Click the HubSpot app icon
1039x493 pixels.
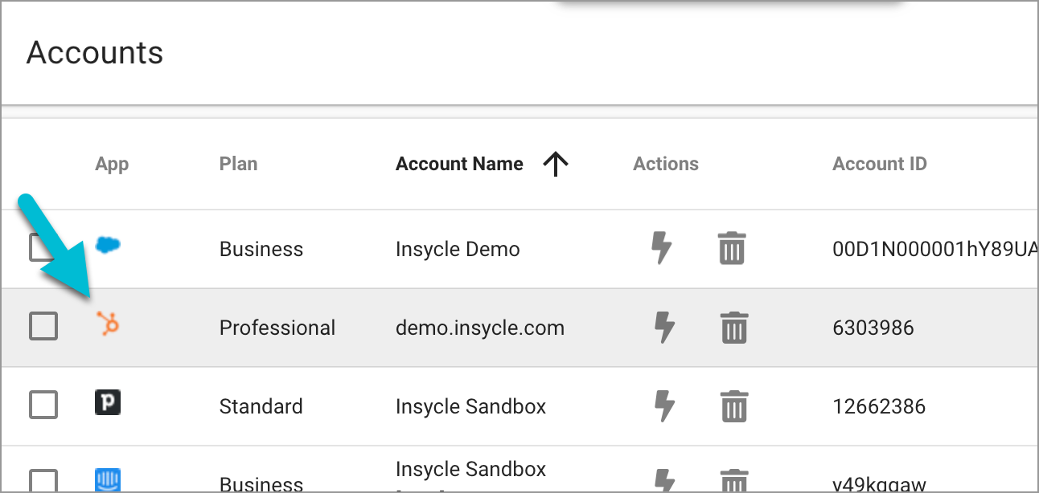[x=108, y=327]
